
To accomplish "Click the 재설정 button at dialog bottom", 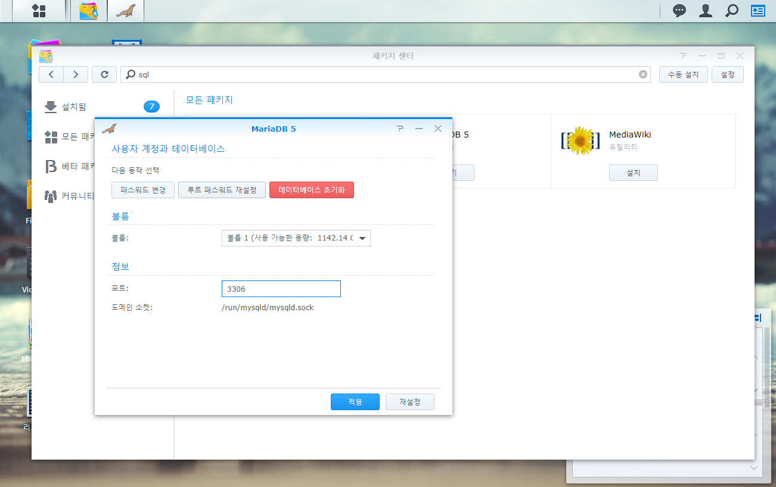I will coord(409,402).
